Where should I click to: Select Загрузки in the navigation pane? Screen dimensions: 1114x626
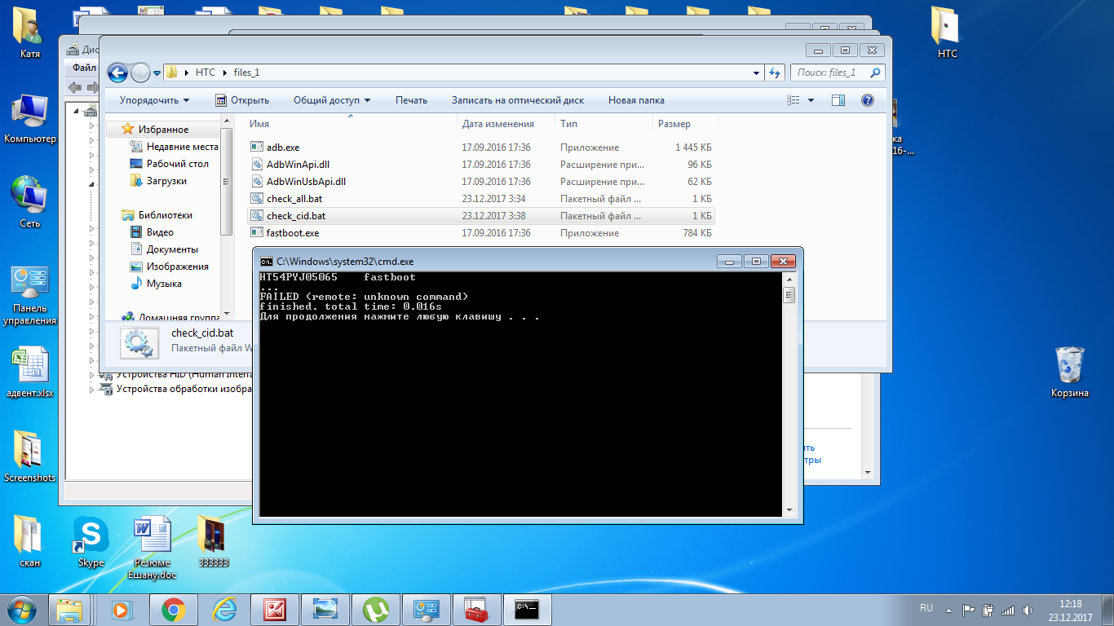tap(166, 181)
